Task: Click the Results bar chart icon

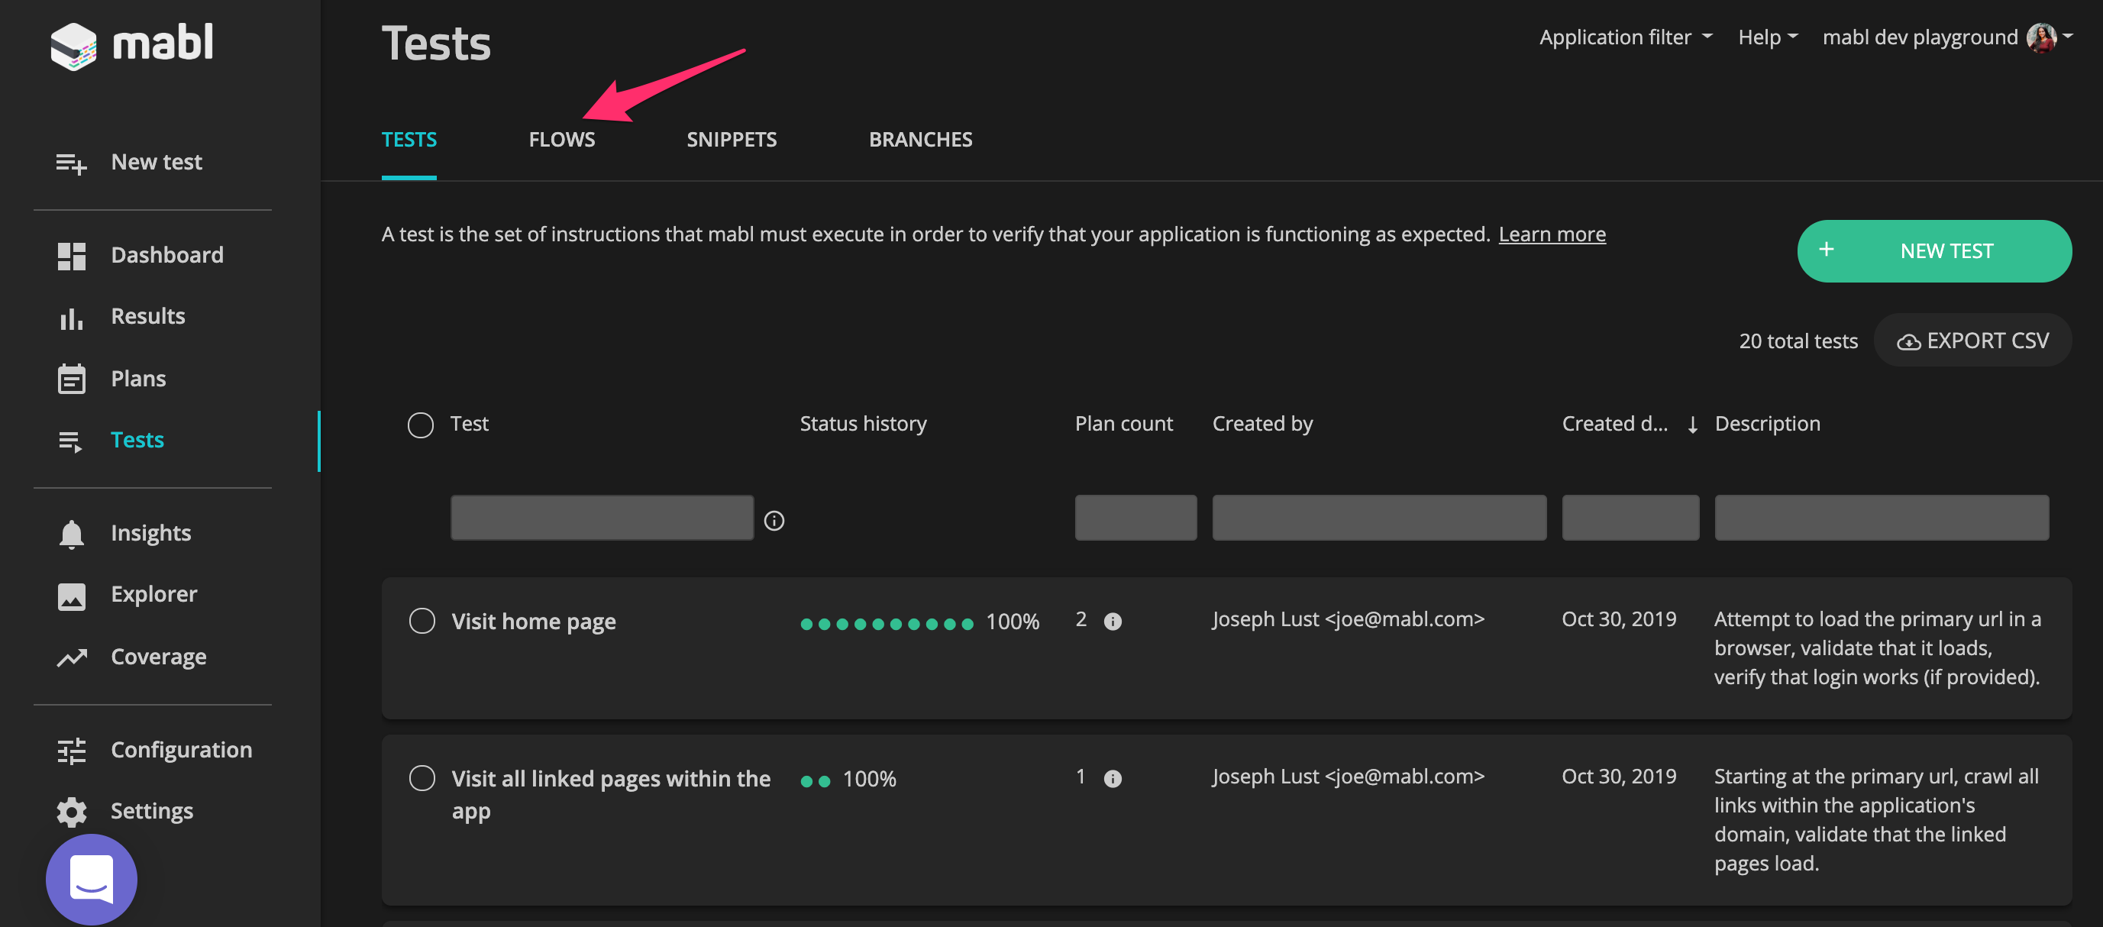Action: click(x=71, y=318)
